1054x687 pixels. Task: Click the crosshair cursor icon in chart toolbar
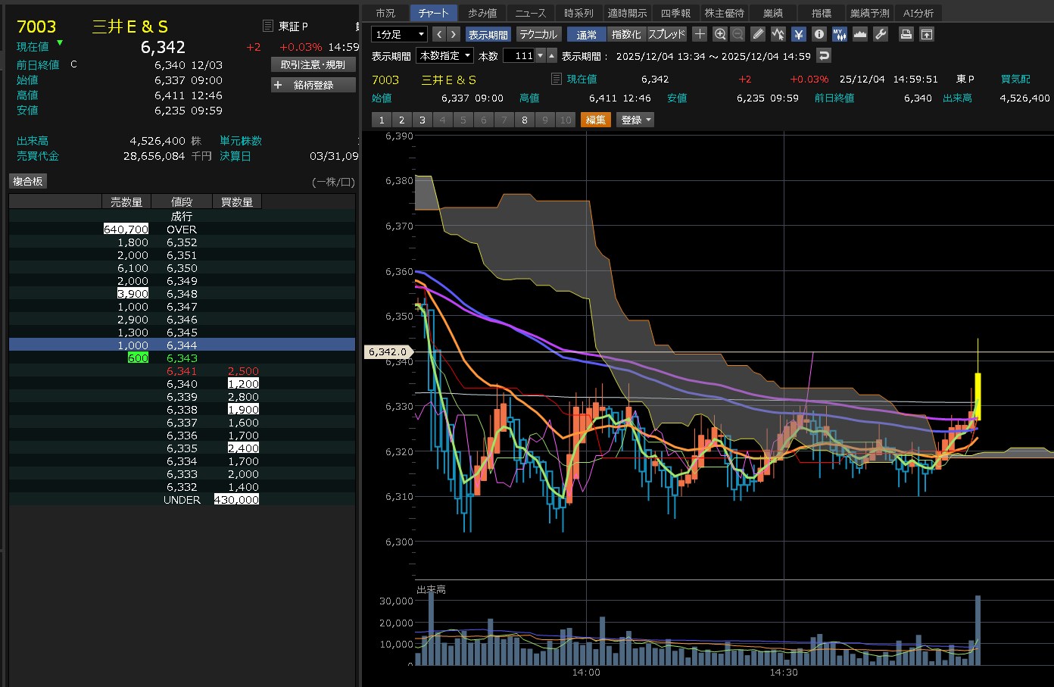(700, 34)
